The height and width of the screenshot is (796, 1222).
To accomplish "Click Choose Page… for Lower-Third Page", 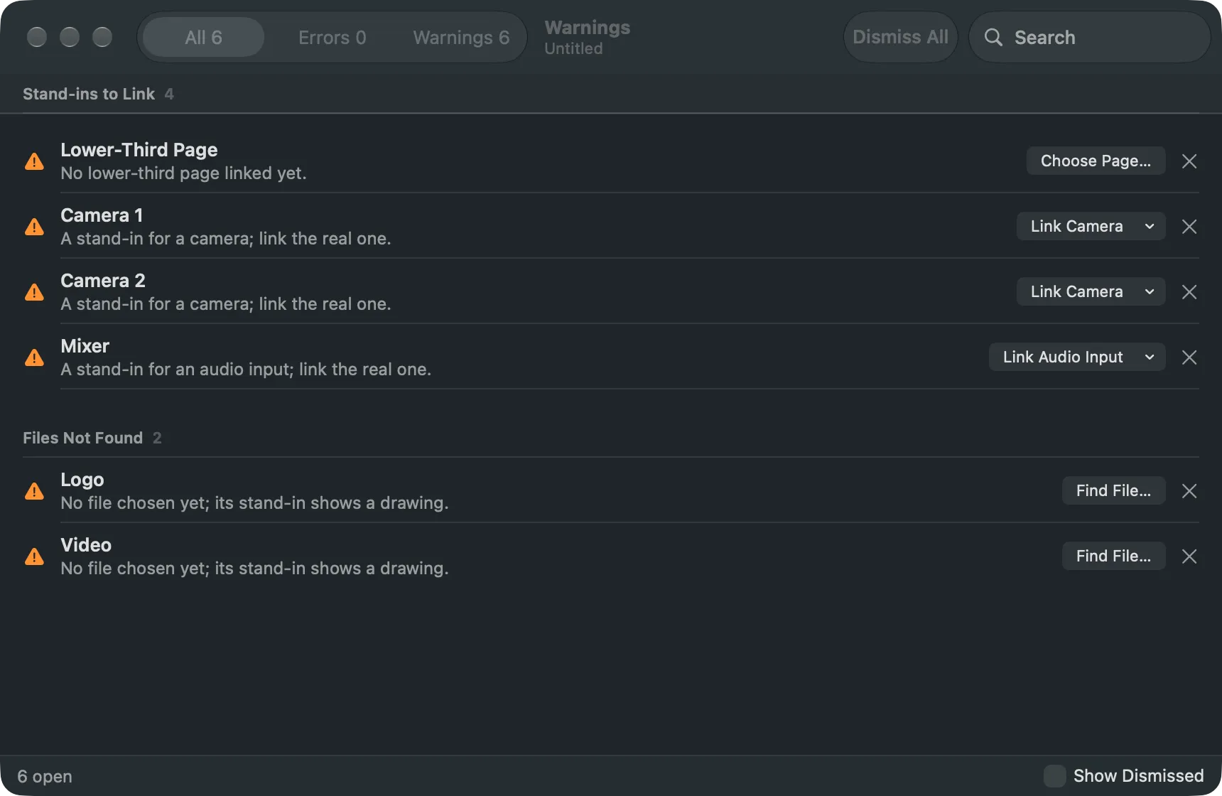I will pyautogui.click(x=1096, y=161).
